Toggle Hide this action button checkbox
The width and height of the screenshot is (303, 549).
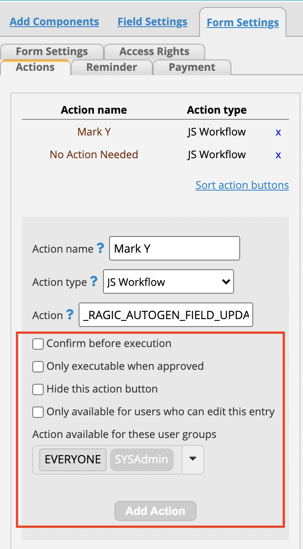point(38,389)
